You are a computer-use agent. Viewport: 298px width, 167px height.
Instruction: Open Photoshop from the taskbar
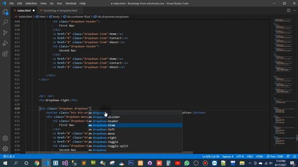pyautogui.click(x=131, y=163)
